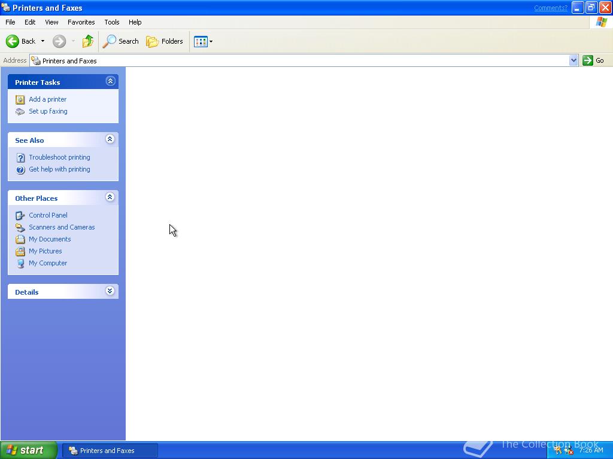Click the green Back arrow icon
Screen dimensions: 613x459
13,41
